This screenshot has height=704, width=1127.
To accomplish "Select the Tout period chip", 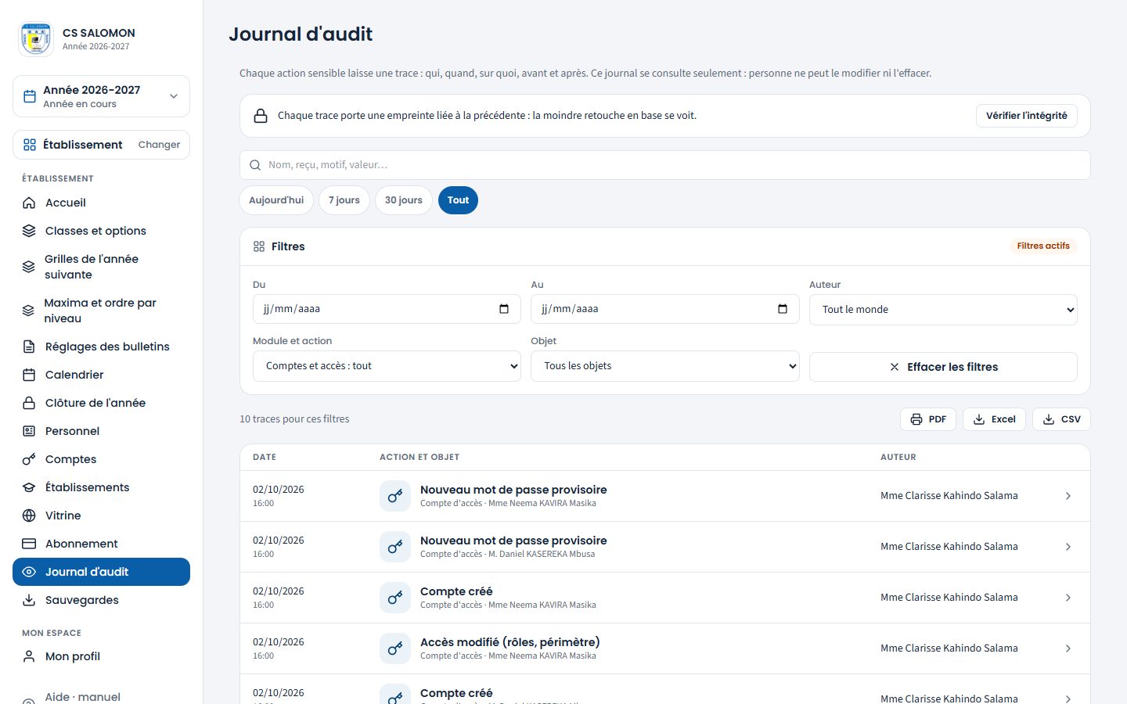I will point(458,200).
